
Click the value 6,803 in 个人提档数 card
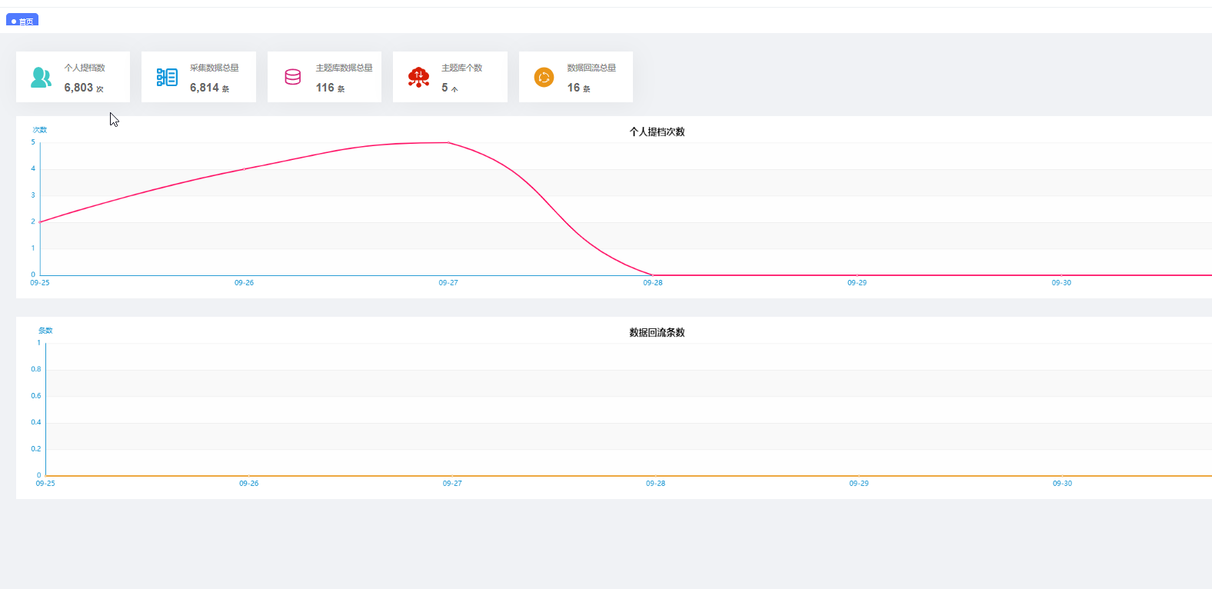pos(78,88)
